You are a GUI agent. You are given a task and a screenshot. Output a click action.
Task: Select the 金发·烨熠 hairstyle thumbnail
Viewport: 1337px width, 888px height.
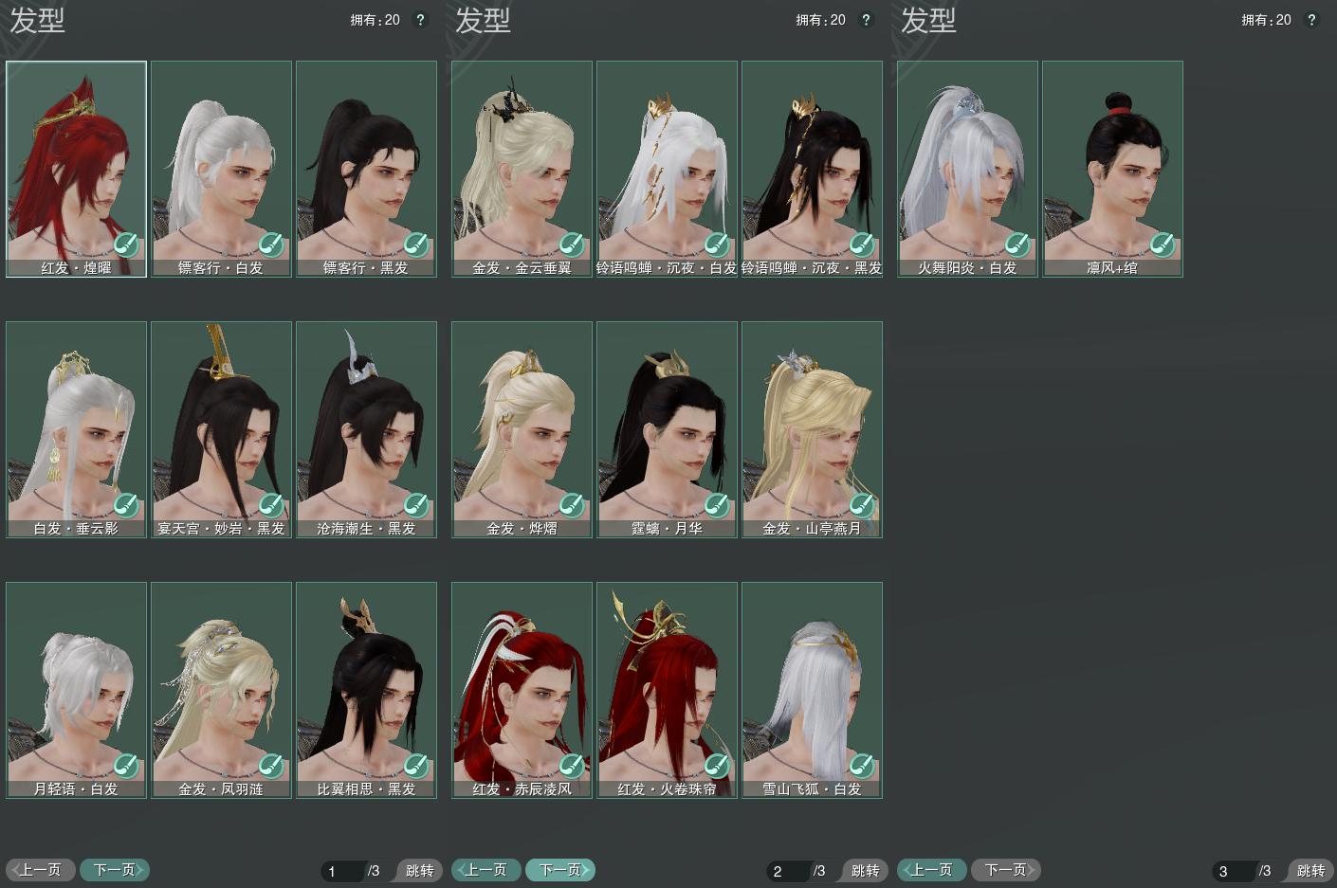pos(522,430)
